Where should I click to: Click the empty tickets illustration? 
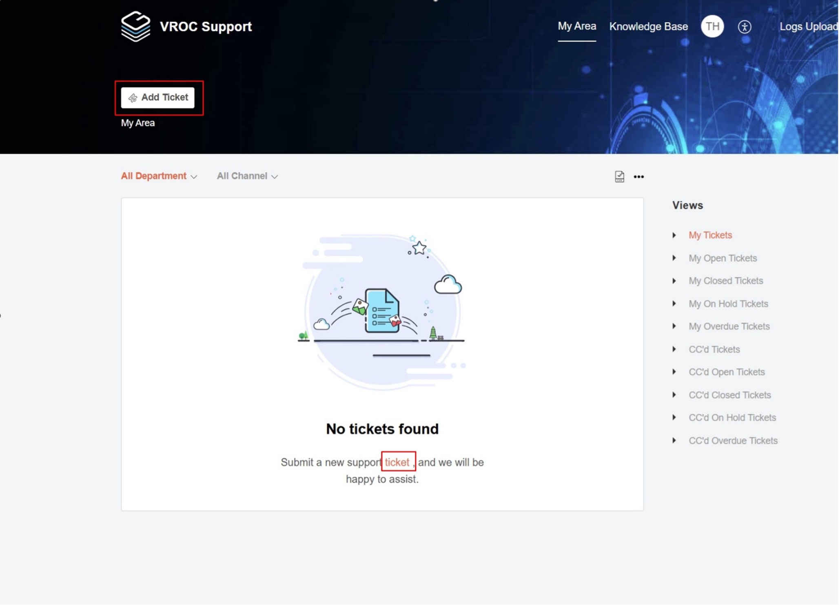tap(382, 312)
